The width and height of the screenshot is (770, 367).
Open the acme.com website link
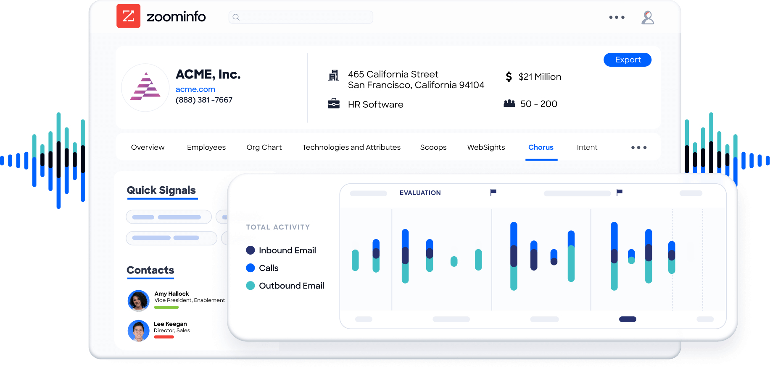195,89
